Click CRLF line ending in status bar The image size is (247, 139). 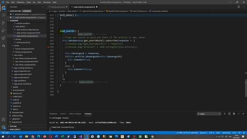pyautogui.click(x=218, y=133)
